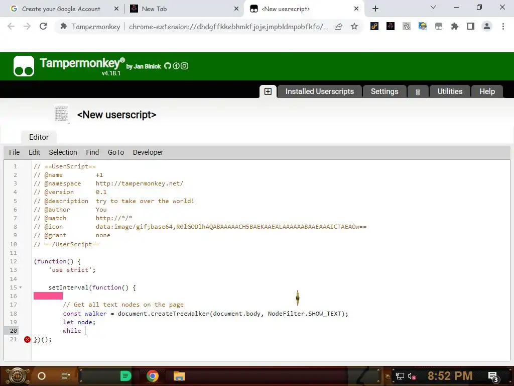This screenshot has height=386, width=514.
Task: Collapse the code fold arrow on line 15
Action: [x=20, y=287]
